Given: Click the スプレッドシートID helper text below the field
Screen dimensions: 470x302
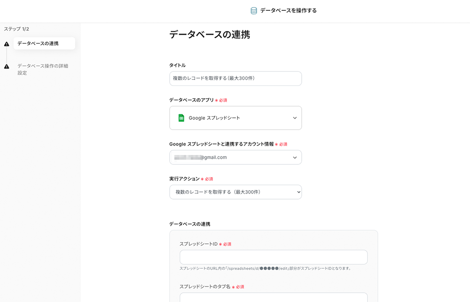Looking at the screenshot, I should [x=265, y=269].
